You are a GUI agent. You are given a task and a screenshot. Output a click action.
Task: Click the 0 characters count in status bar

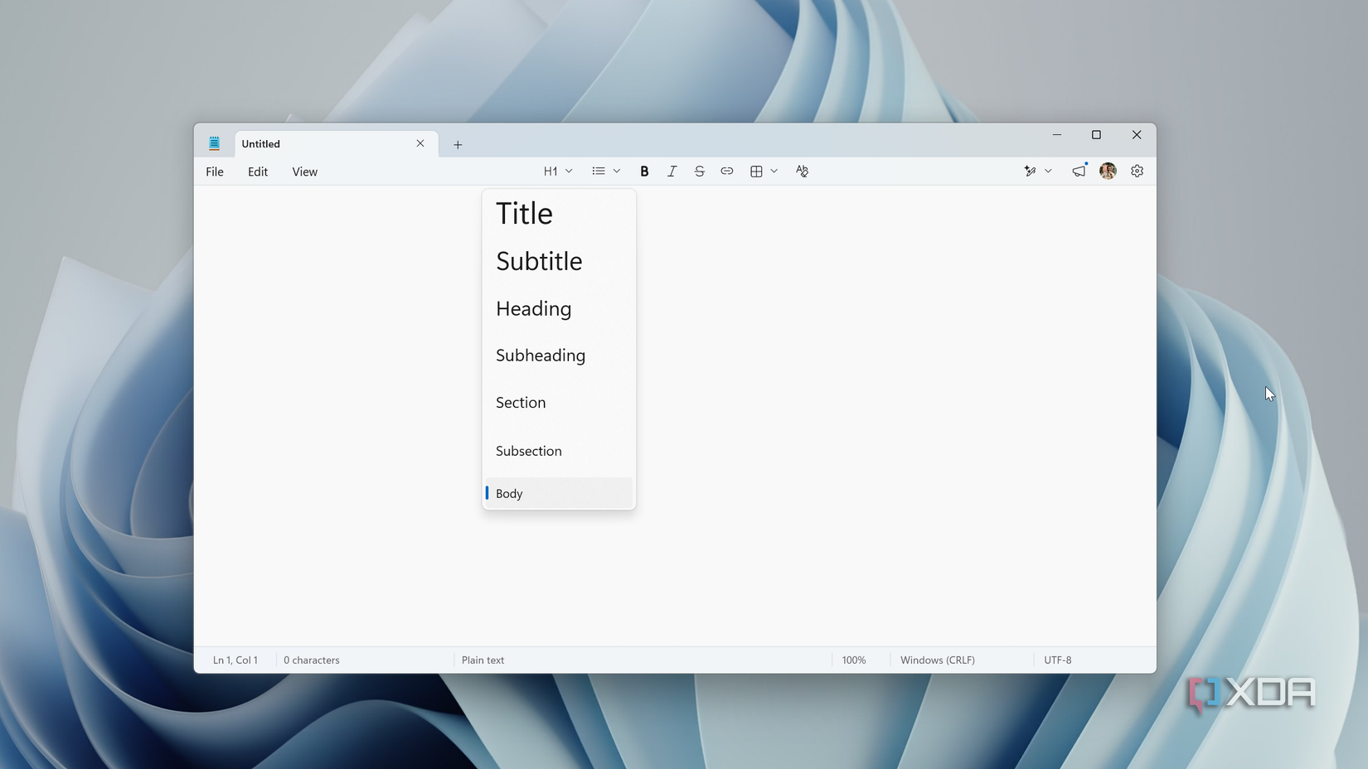click(x=312, y=660)
